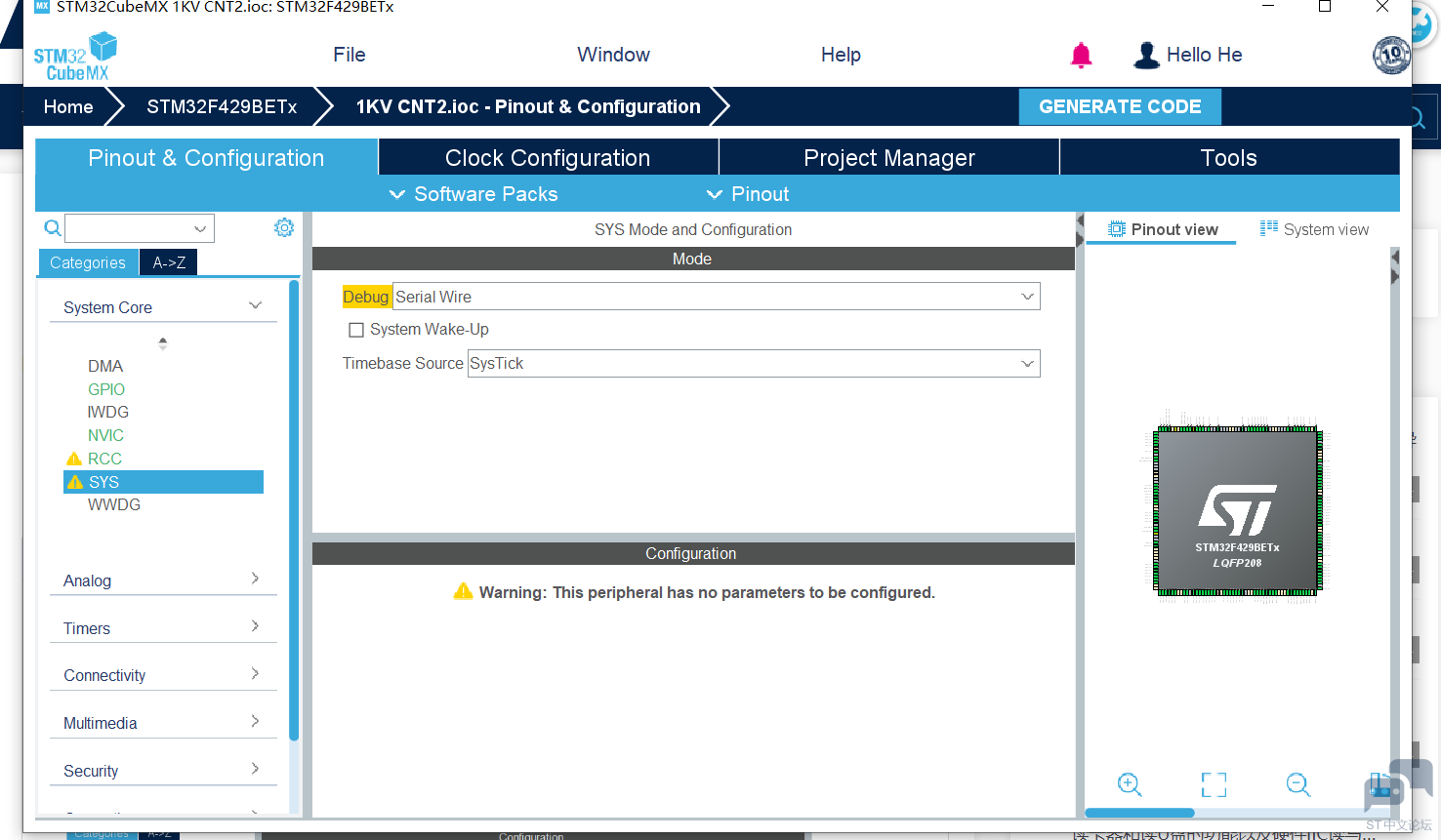Open the Timebase Source SysTick dropdown
This screenshot has width=1441, height=840.
click(x=754, y=363)
